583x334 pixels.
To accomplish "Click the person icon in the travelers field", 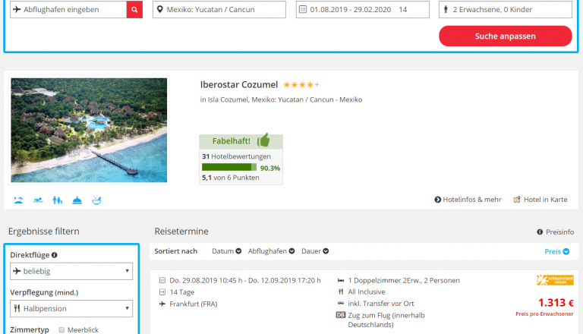I will tap(446, 9).
